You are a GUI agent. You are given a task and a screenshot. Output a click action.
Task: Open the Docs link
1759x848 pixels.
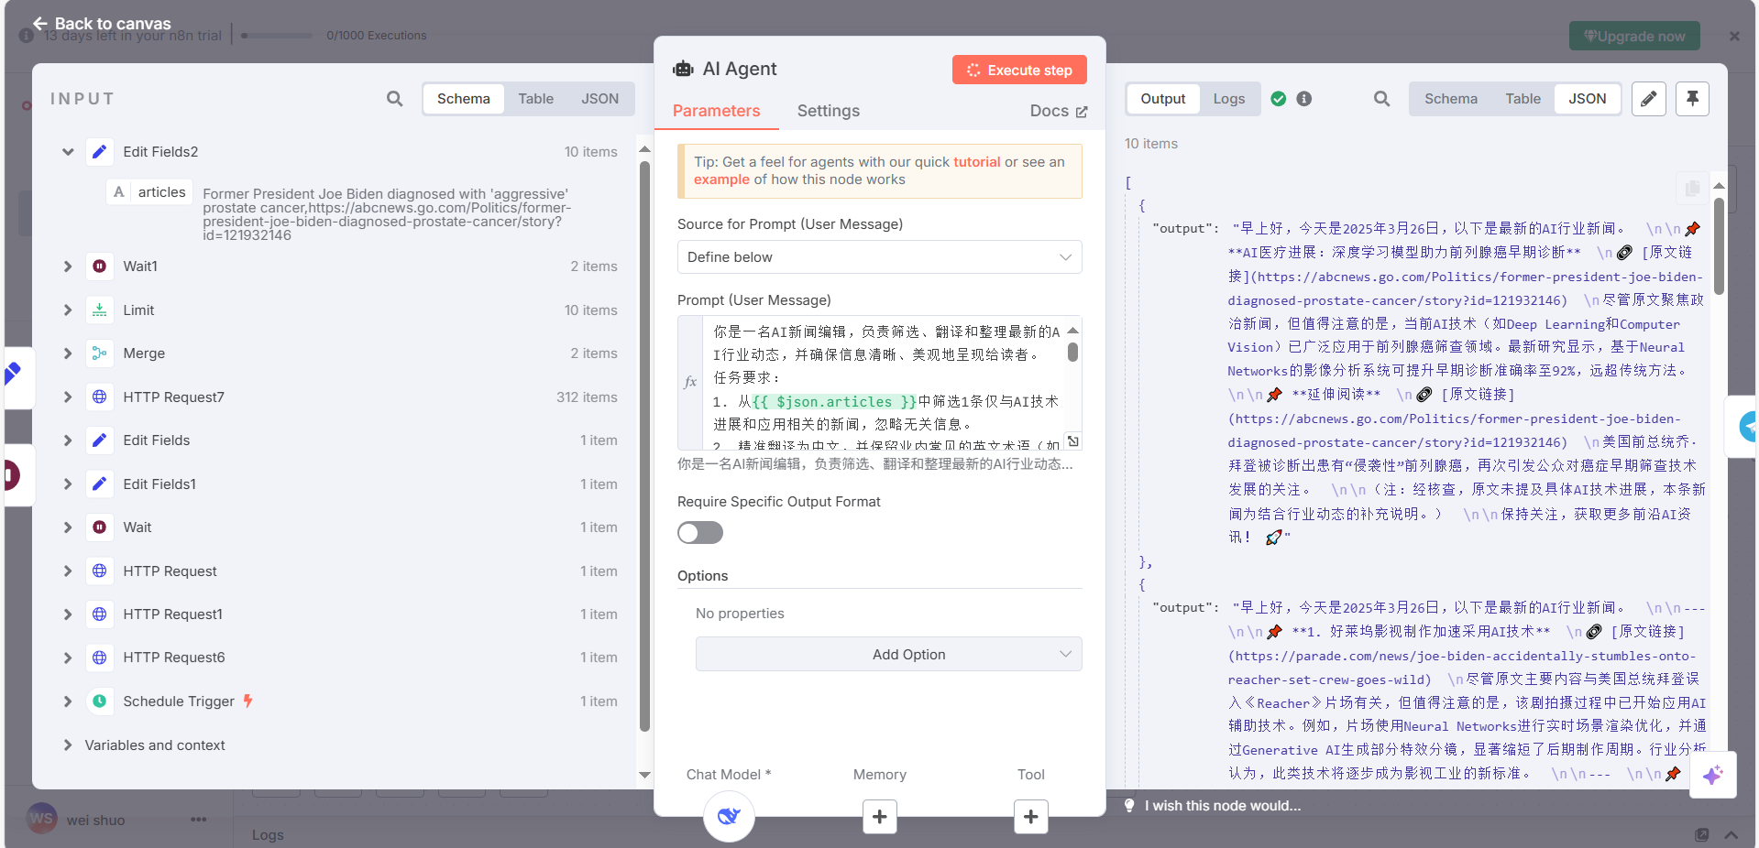coord(1059,111)
